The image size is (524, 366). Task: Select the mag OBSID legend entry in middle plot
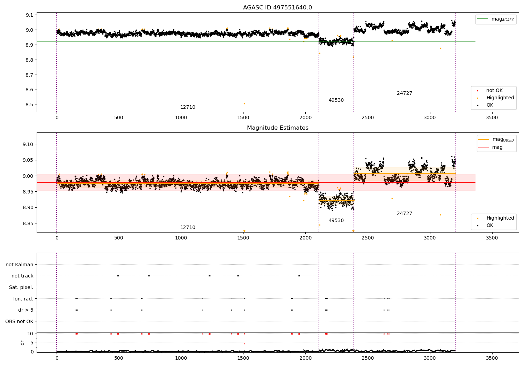496,139
